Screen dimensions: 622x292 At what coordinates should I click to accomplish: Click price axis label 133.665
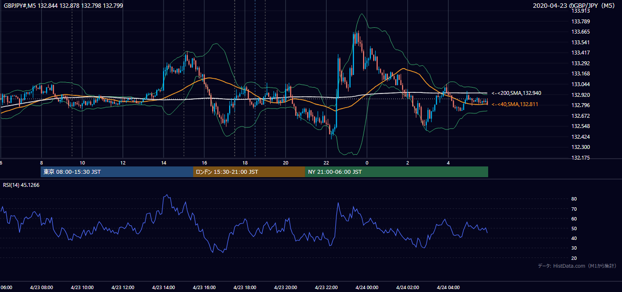point(581,32)
